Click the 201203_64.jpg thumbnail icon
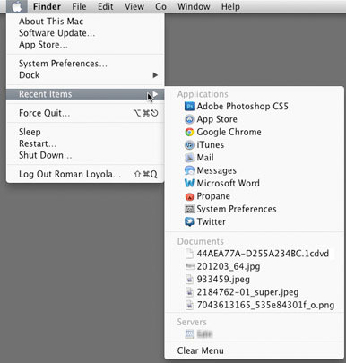Viewport: 346px width, 363px height. [189, 266]
